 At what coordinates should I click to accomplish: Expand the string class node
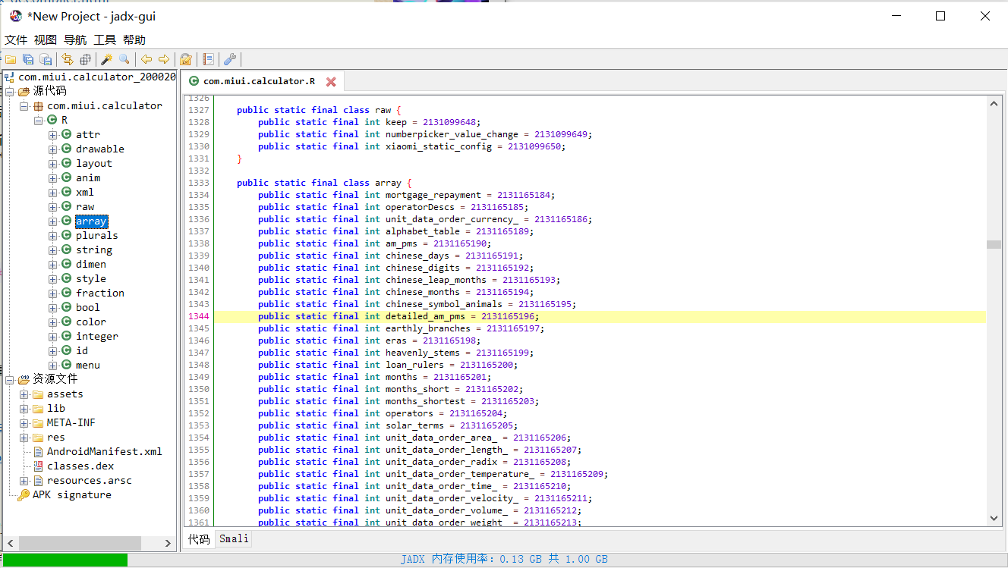tap(53, 250)
